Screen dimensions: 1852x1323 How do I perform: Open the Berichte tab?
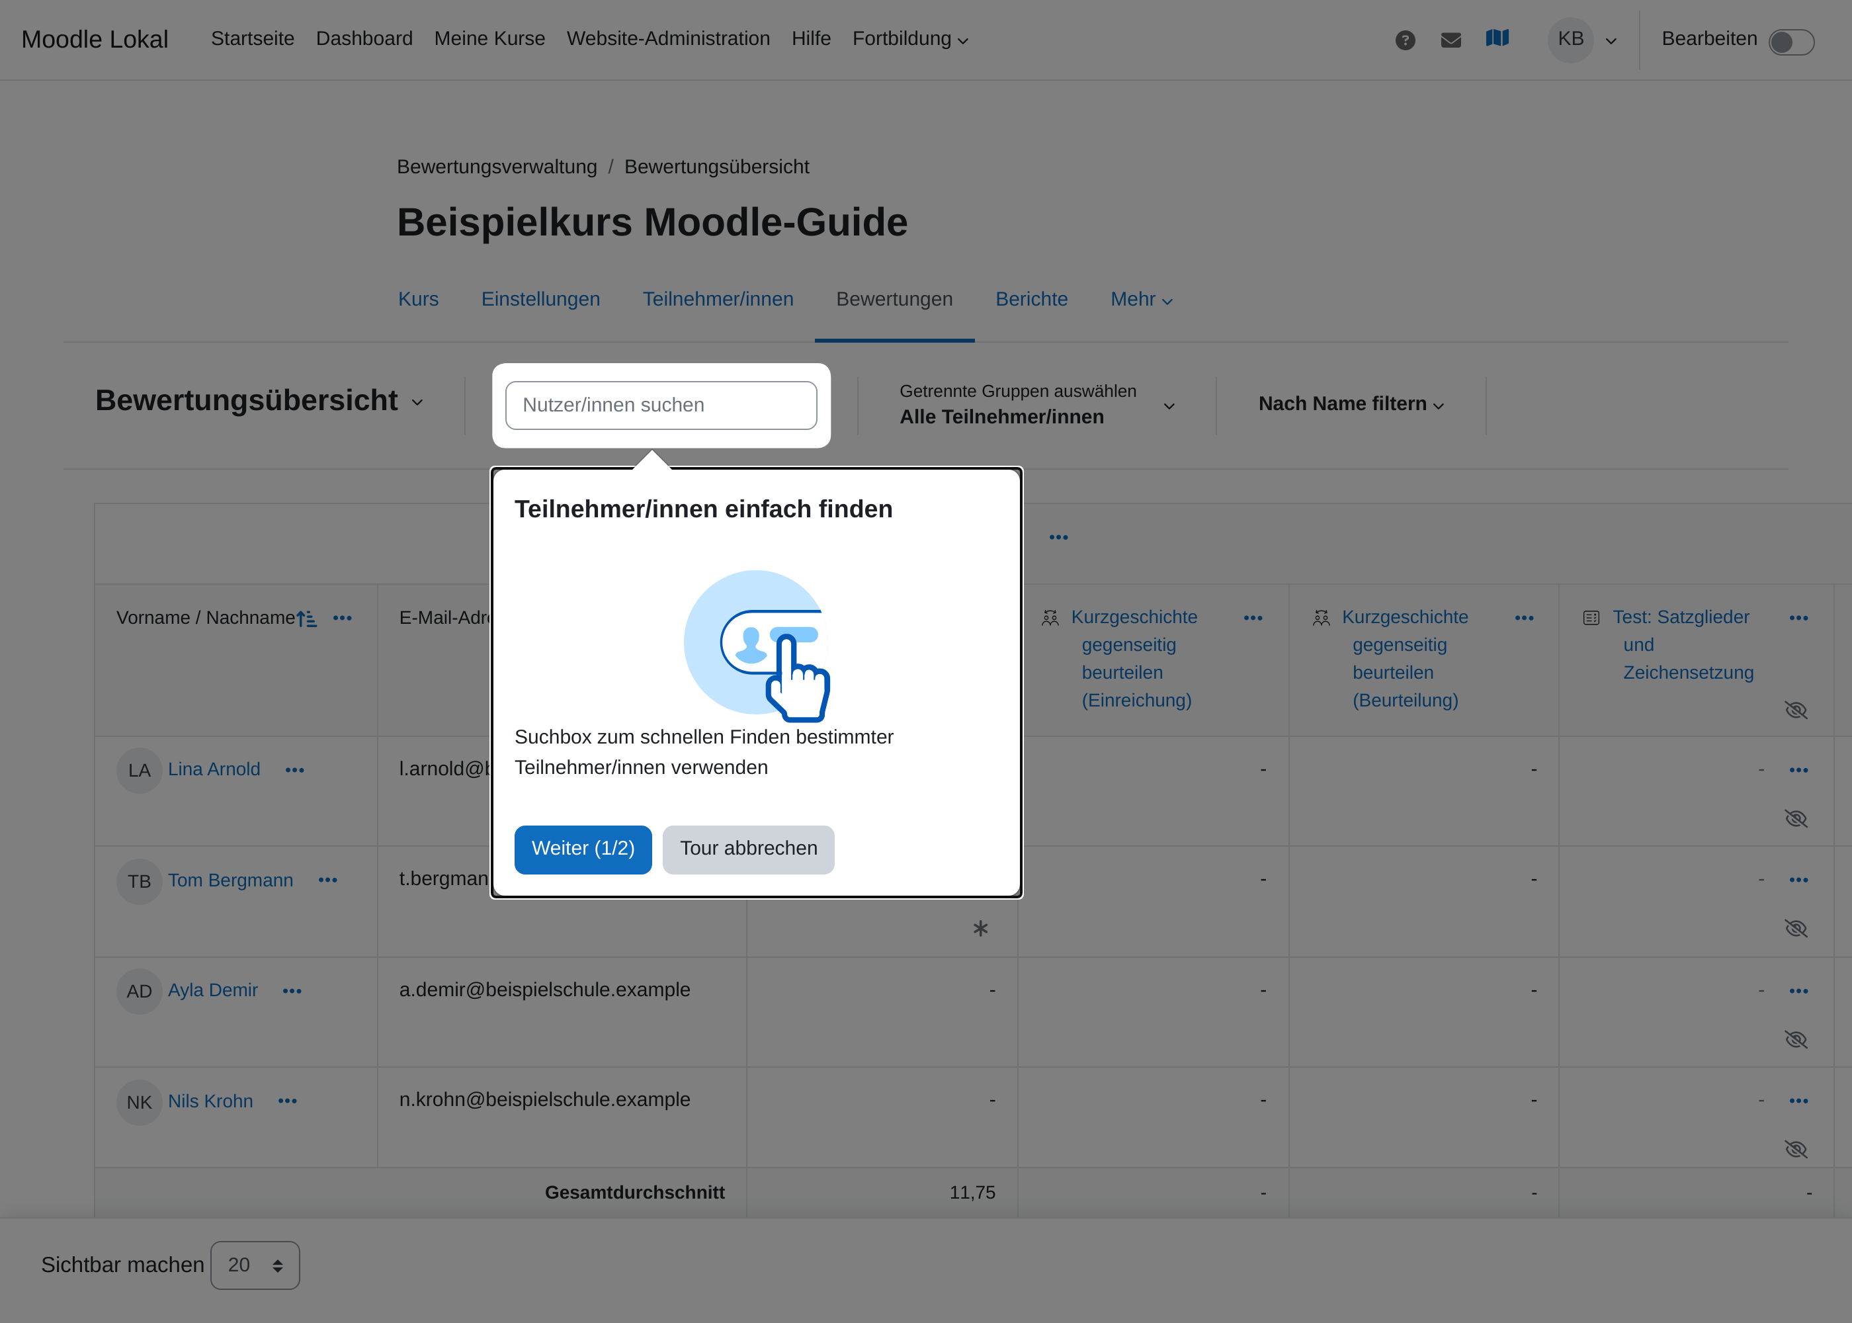point(1031,299)
